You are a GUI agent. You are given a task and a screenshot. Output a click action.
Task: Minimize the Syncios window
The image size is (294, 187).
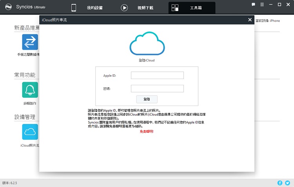point(271,4)
